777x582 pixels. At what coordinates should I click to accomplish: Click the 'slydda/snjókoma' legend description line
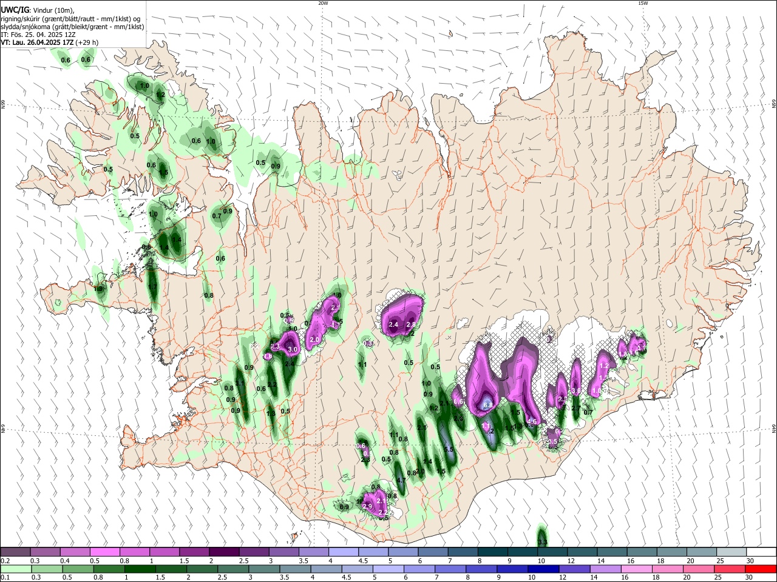tap(72, 27)
